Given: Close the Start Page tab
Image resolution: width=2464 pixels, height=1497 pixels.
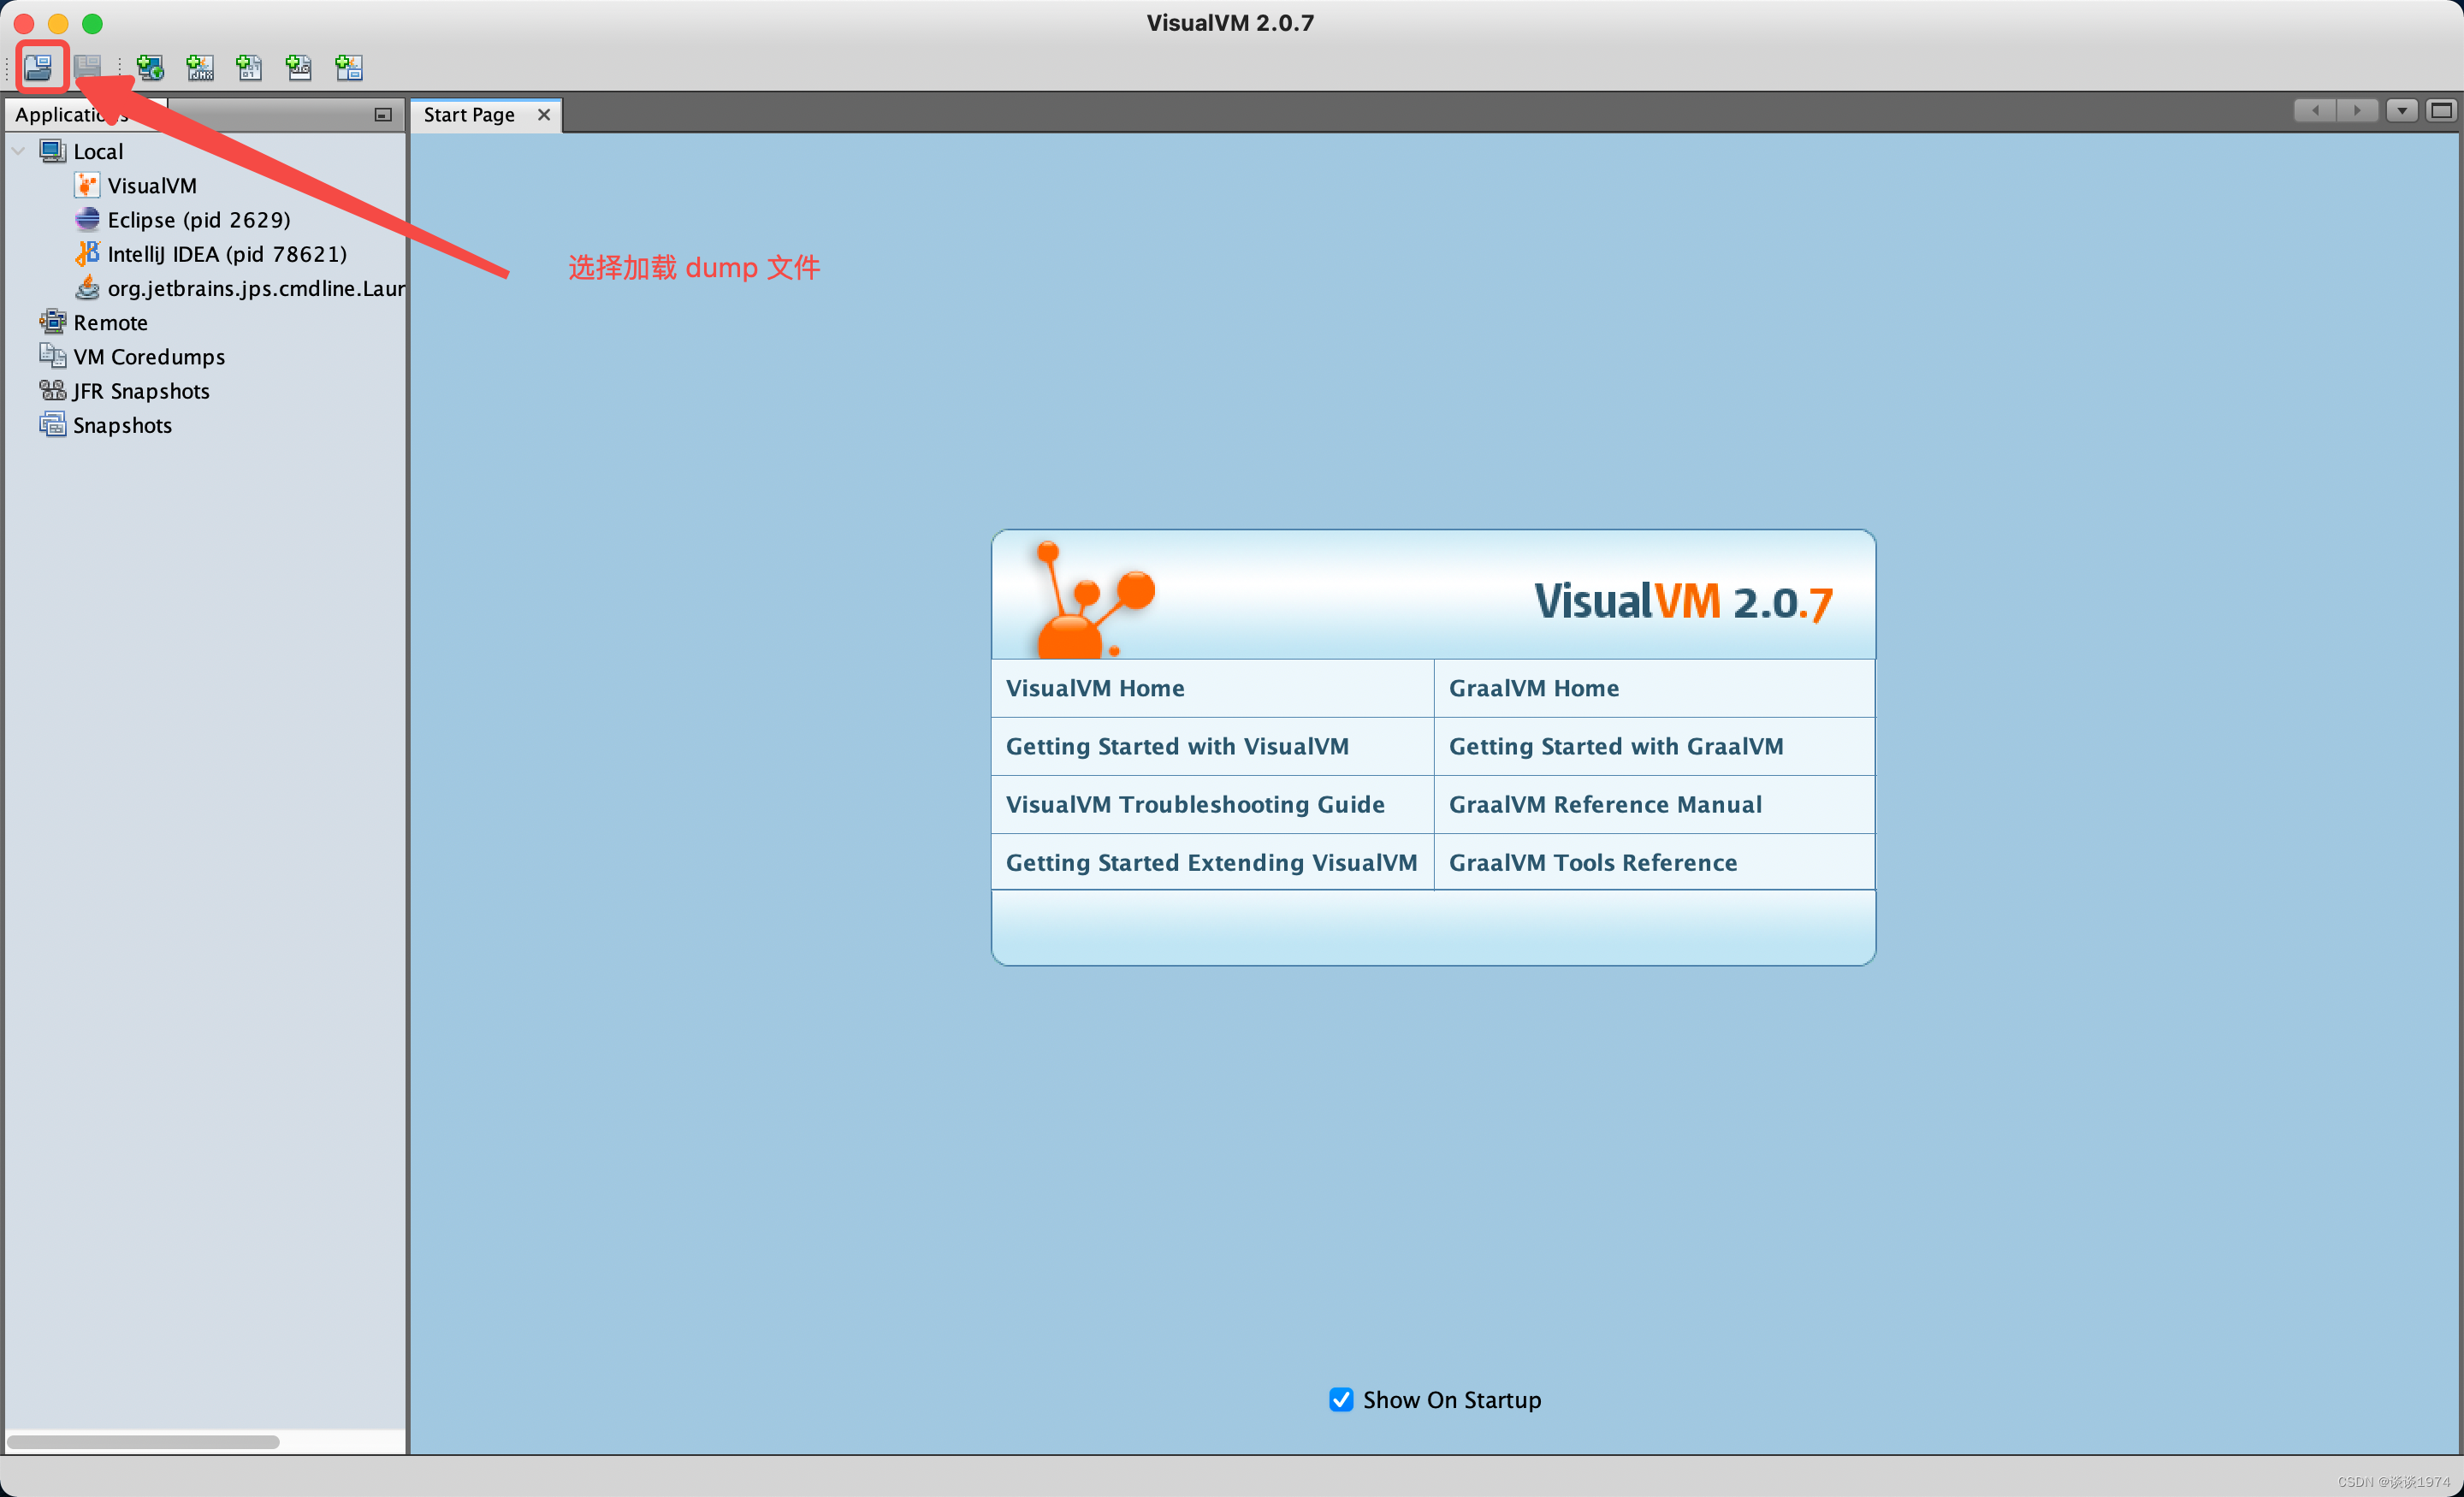Looking at the screenshot, I should 544,115.
